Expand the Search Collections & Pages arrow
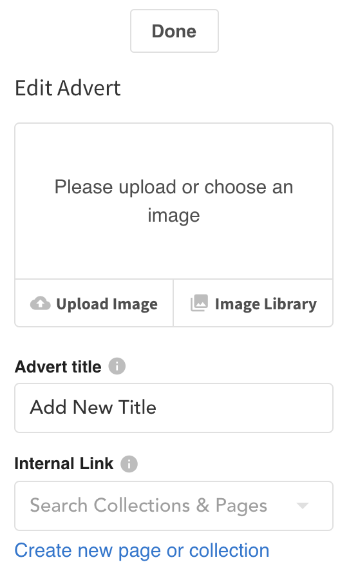Screen dimensions: 349x580 [x=303, y=506]
